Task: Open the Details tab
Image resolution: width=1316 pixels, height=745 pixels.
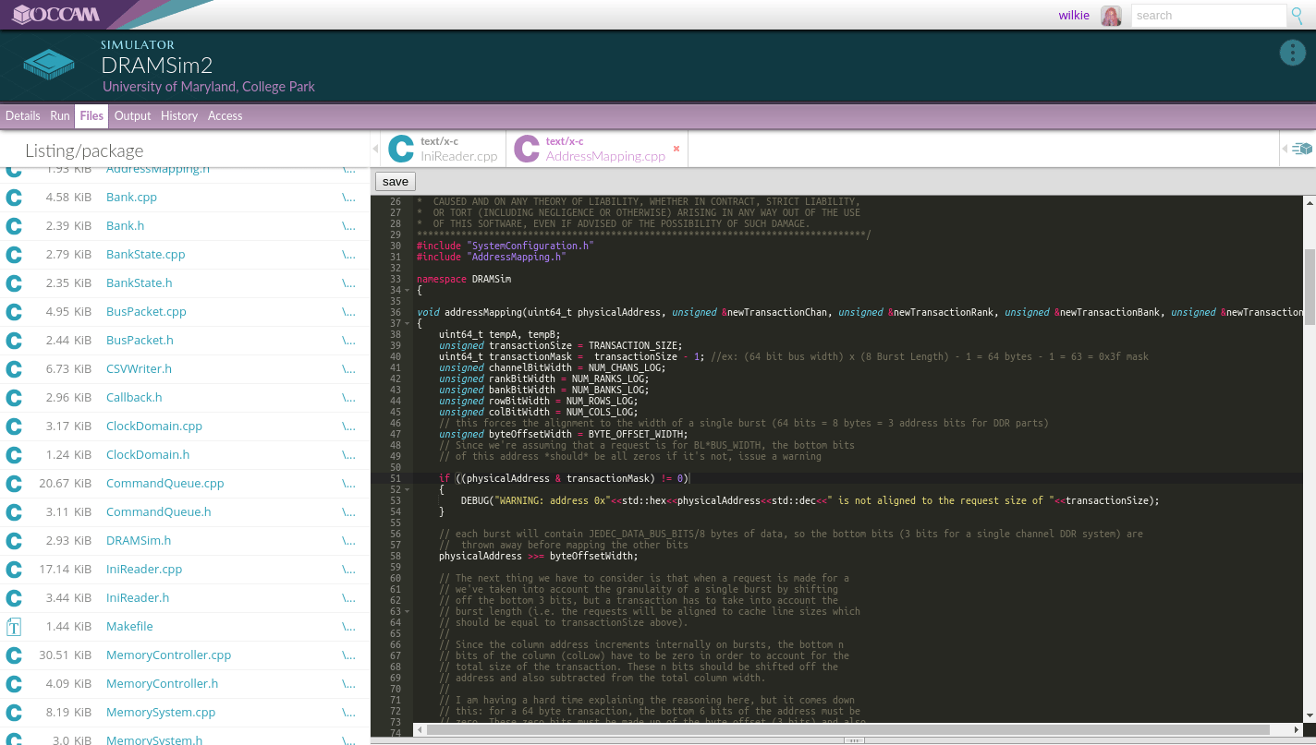Action: pos(23,115)
